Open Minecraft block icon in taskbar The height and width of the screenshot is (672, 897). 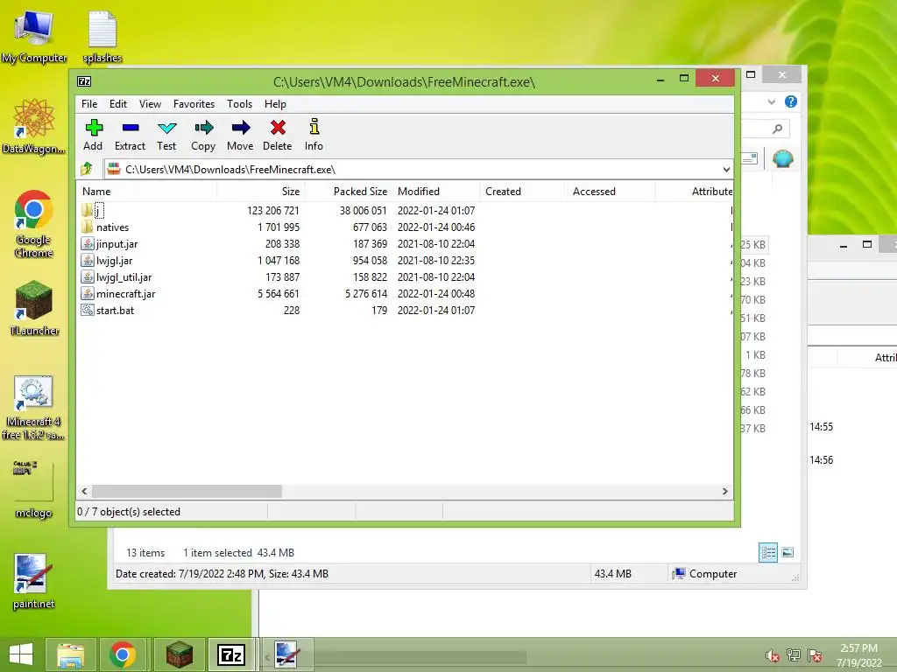point(180,654)
